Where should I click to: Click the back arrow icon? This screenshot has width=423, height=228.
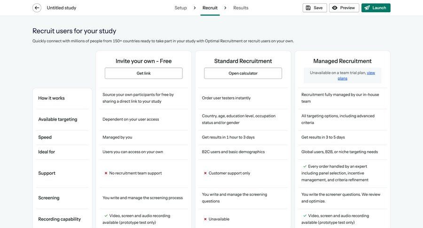[x=37, y=8]
